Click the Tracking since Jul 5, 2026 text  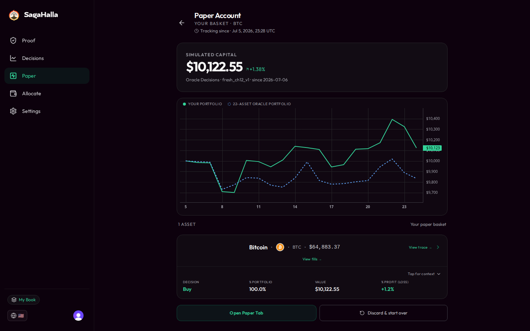pos(238,31)
